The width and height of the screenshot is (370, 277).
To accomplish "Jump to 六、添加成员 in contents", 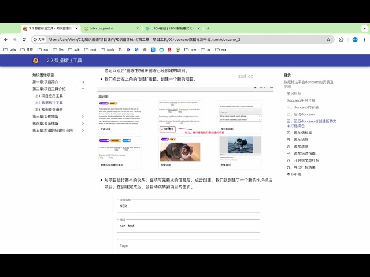I will tap(297, 147).
